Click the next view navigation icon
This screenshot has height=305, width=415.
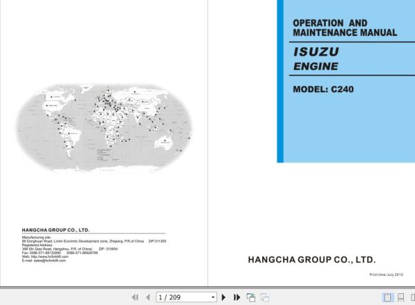[x=265, y=297]
